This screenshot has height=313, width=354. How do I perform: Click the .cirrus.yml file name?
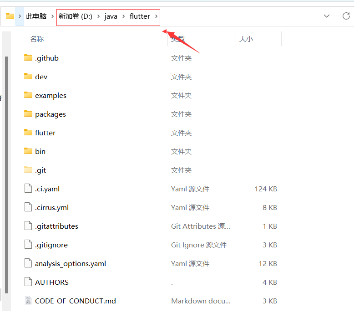click(x=52, y=208)
